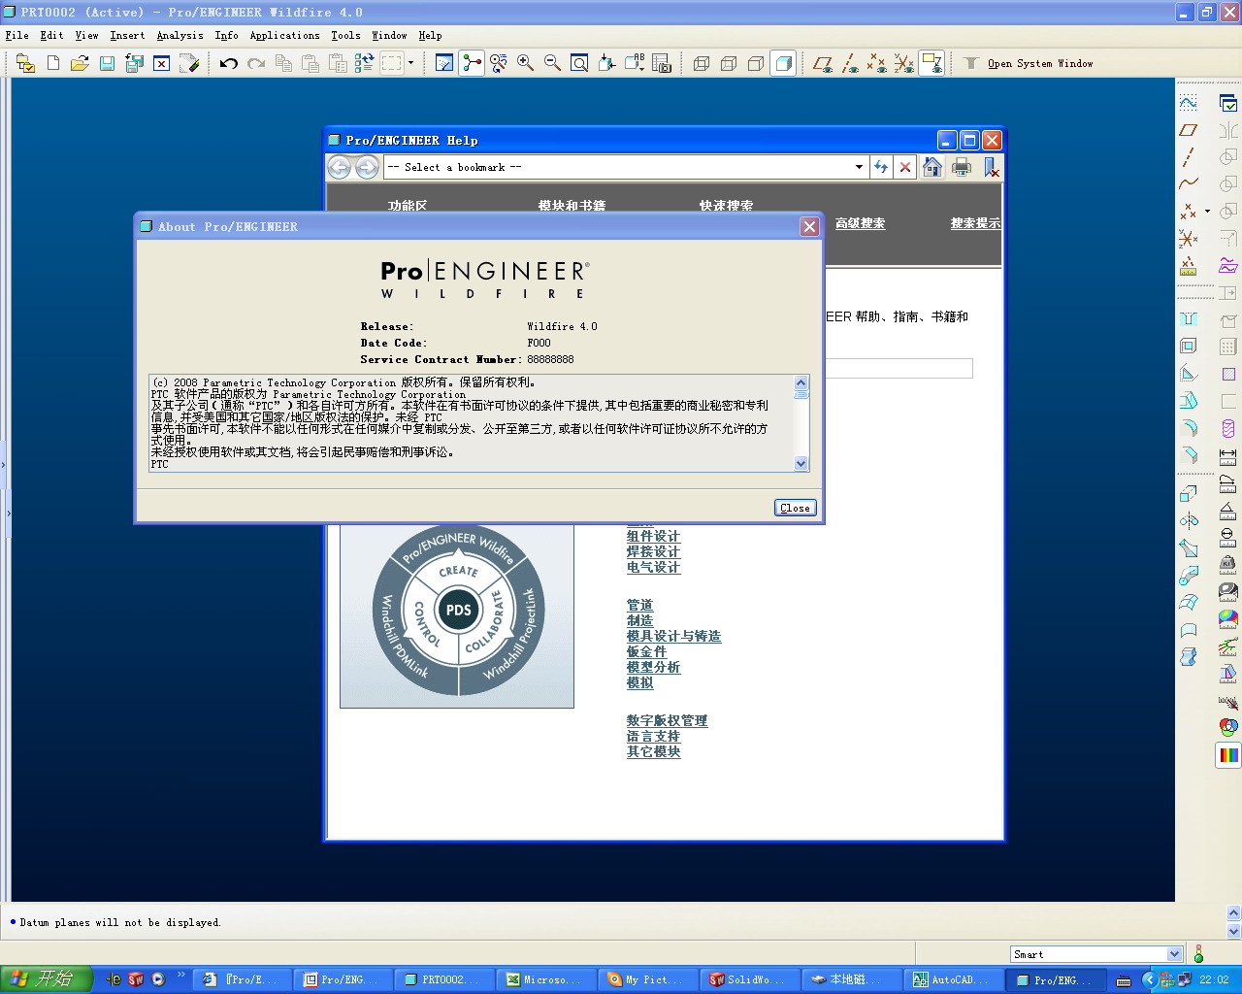Image resolution: width=1242 pixels, height=994 pixels.
Task: Toggle coordinate systems display
Action: pos(904,64)
